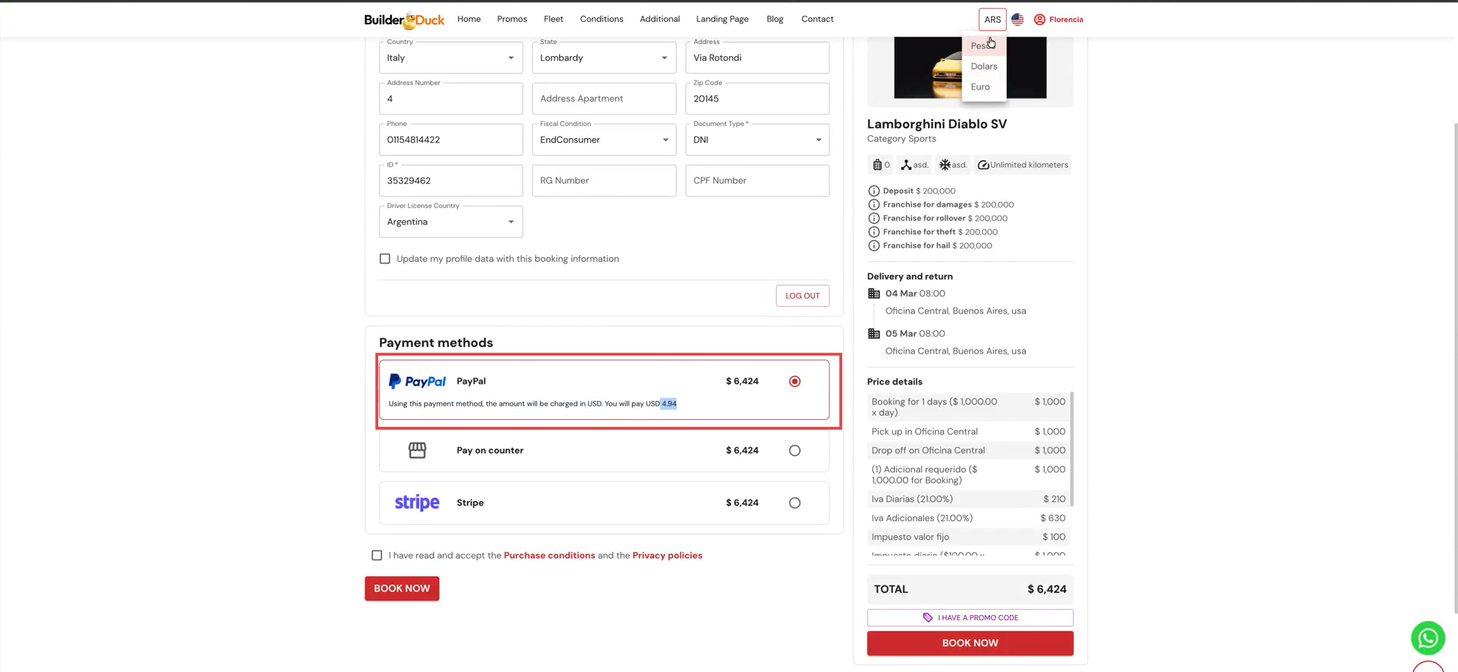Click the Unlimited kilometers speedometer icon
This screenshot has width=1458, height=672.
click(x=983, y=165)
